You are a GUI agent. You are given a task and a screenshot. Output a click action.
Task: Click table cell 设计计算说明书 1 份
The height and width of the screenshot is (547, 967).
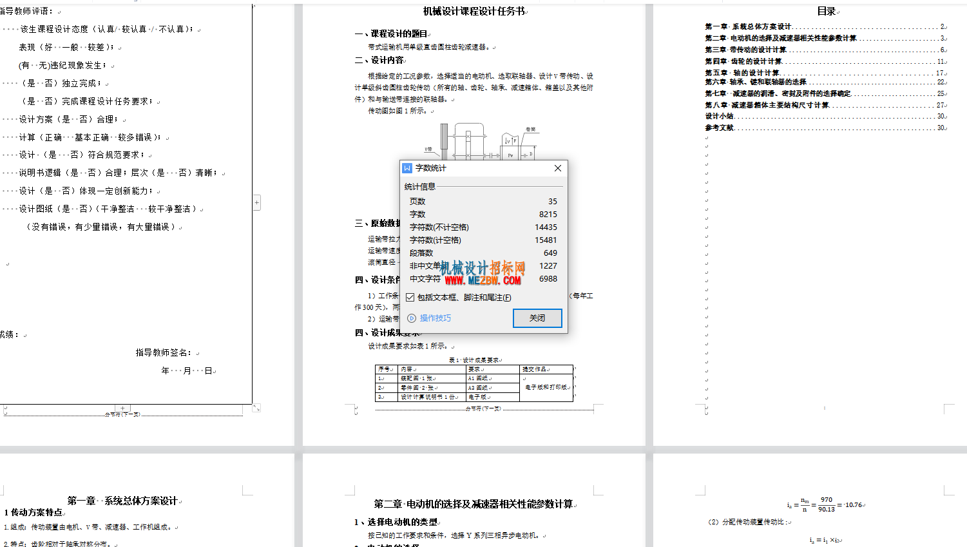(x=432, y=397)
